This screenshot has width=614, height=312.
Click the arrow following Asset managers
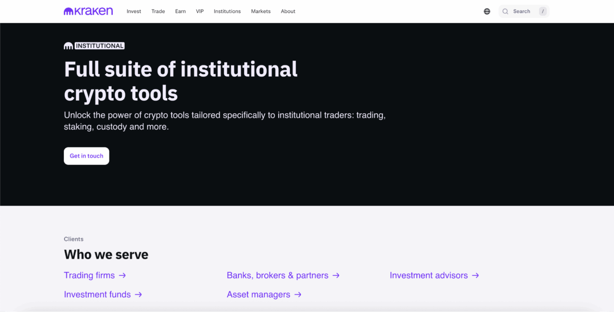pyautogui.click(x=297, y=294)
